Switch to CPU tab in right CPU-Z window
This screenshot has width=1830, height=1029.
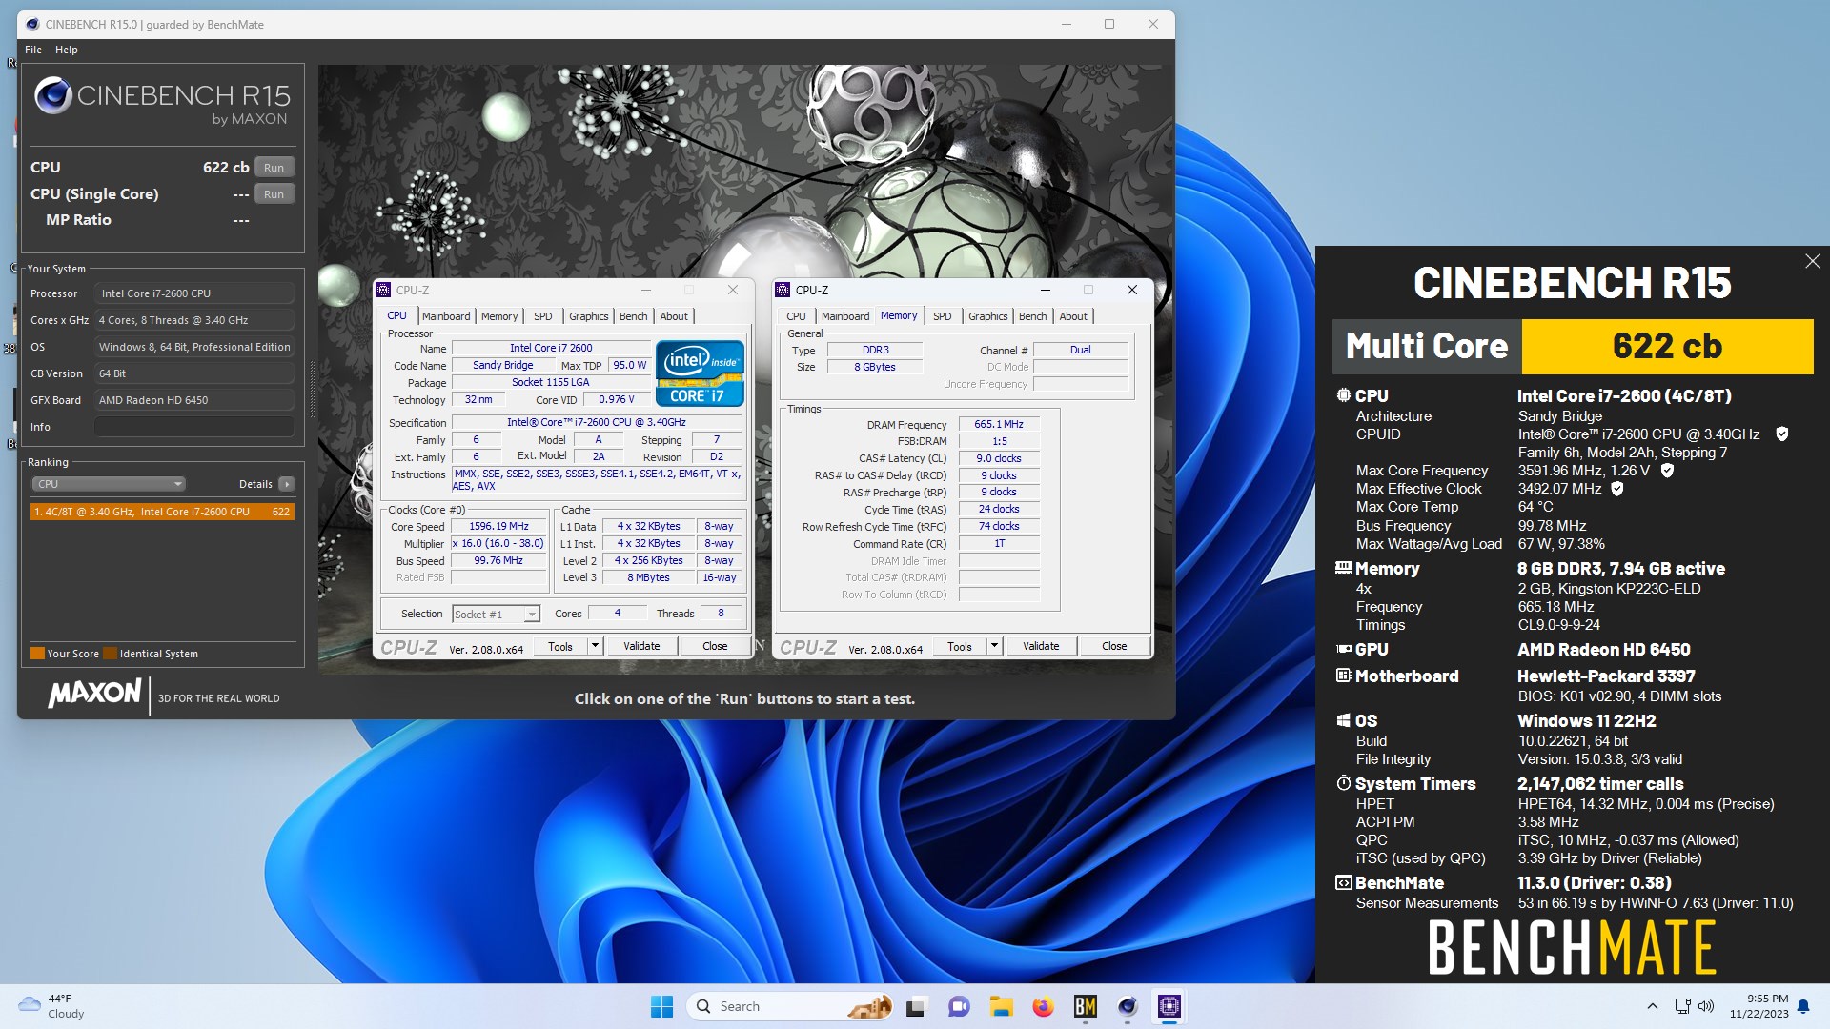pos(796,316)
